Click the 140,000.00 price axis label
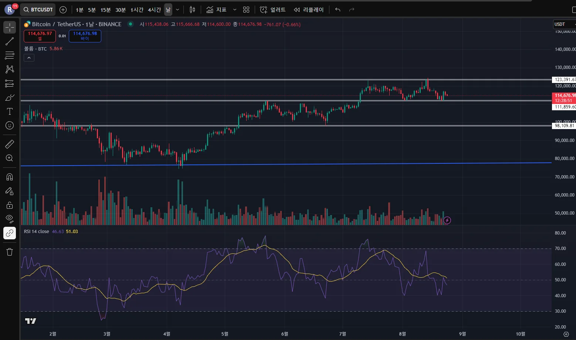This screenshot has width=576, height=340. 565,49
